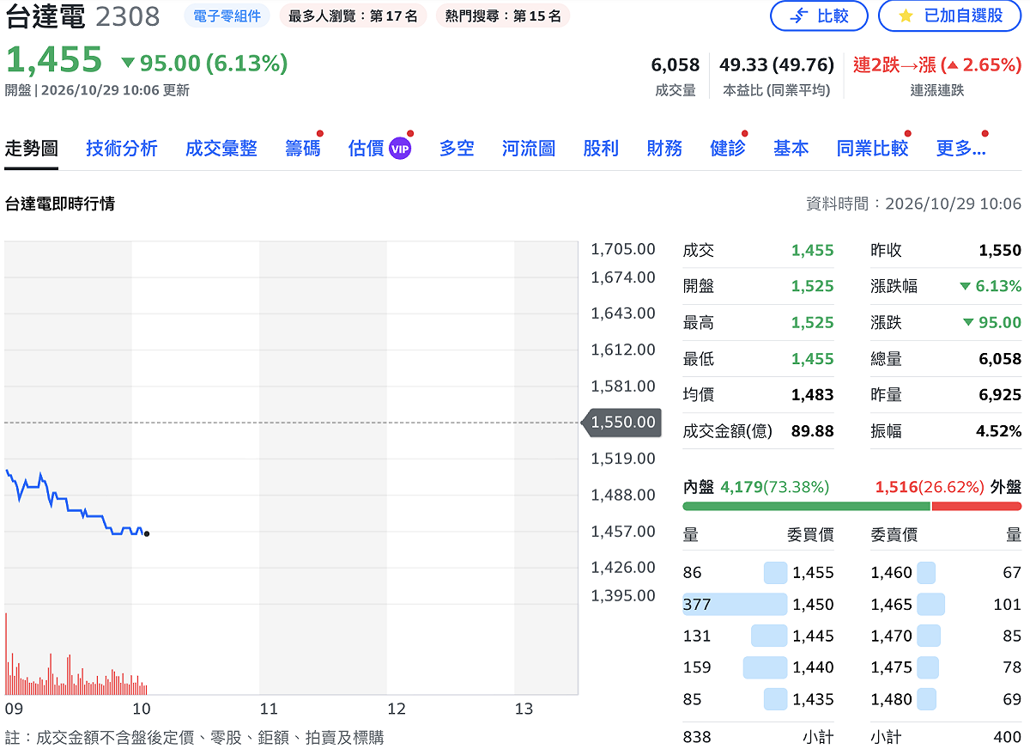Open the 河流圖 tab

[529, 149]
